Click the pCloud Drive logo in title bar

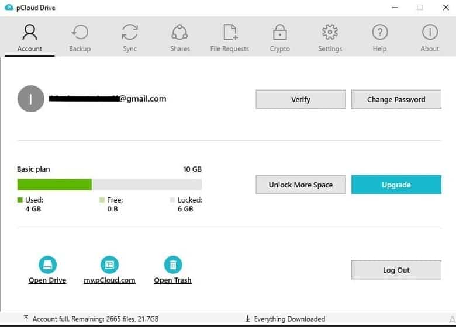coord(9,7)
